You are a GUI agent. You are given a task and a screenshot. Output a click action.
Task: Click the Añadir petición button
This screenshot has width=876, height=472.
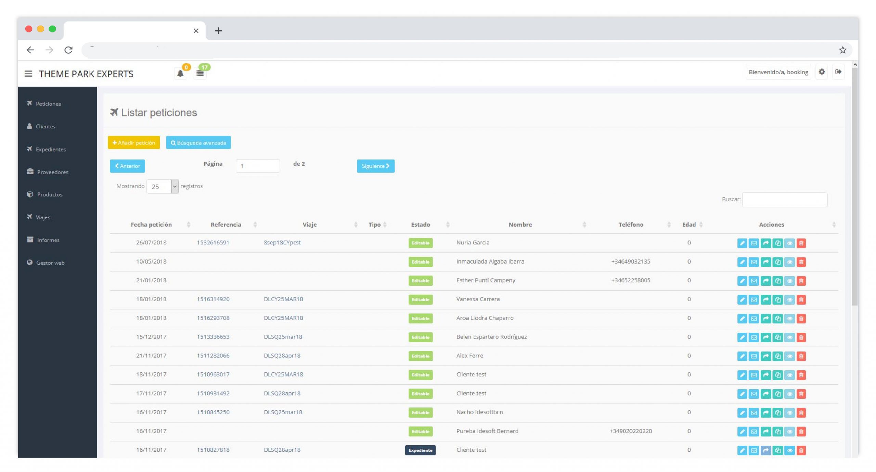click(134, 143)
